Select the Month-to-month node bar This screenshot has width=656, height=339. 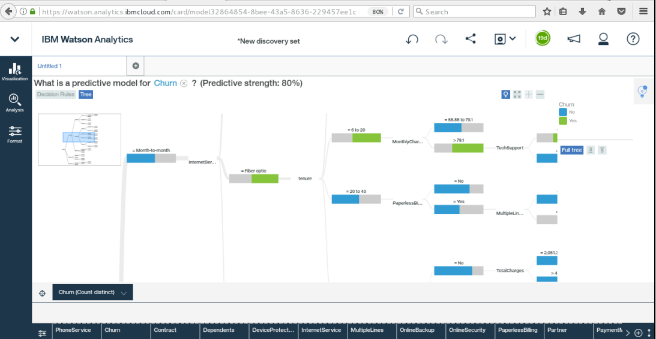click(151, 158)
